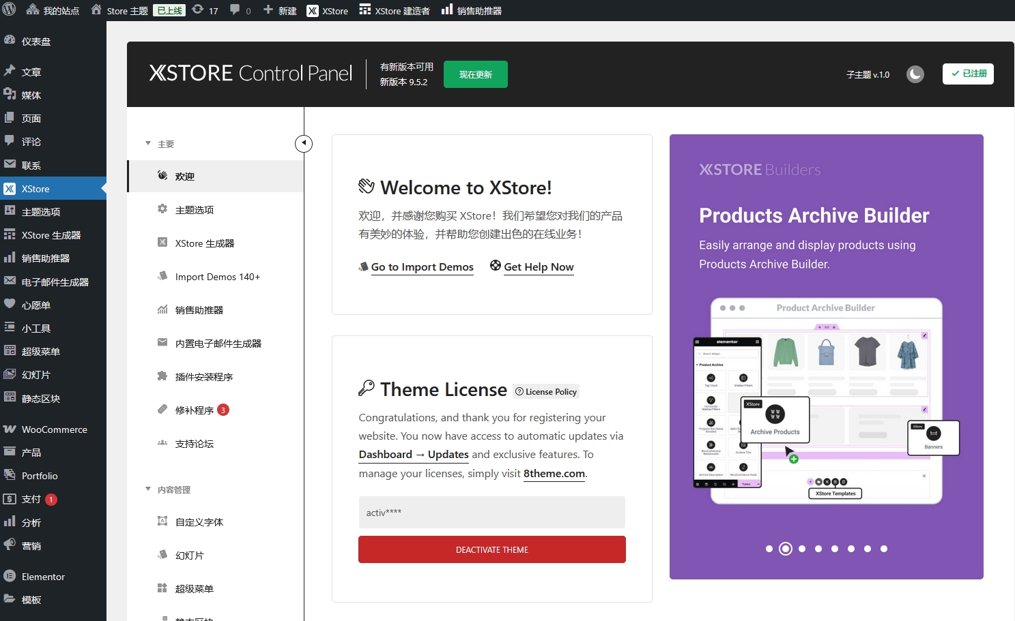Screen dimensions: 1015x621
Task: Open 小工具 widgets menu
Action: click(x=53, y=329)
